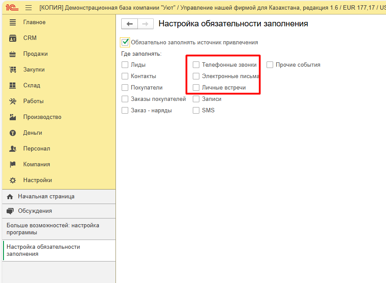This screenshot has width=386, height=283.
Task: Open the hamburger main menu
Action: point(29,7)
